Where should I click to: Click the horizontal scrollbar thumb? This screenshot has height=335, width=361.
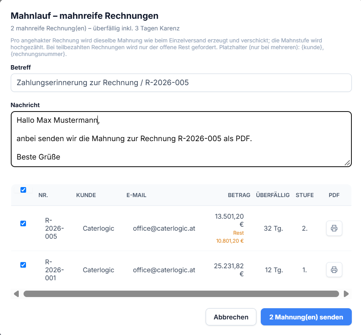coord(181,294)
